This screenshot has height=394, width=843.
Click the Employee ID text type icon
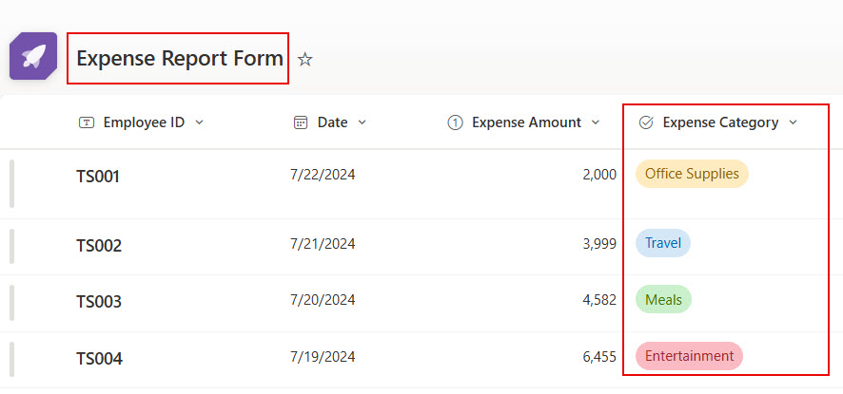[86, 122]
